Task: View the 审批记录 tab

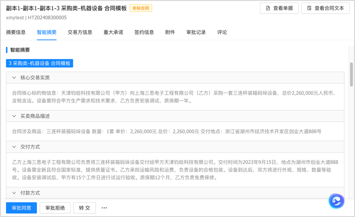Action: point(196,32)
